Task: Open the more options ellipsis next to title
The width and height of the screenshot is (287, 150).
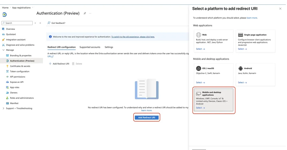Action: [90, 13]
